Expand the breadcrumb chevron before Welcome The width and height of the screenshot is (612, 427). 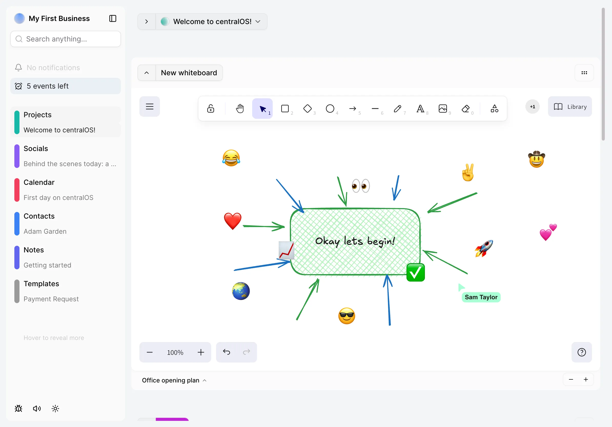[x=147, y=22]
